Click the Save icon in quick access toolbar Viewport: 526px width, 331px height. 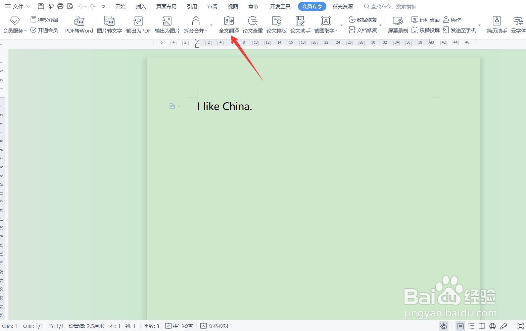pyautogui.click(x=41, y=6)
